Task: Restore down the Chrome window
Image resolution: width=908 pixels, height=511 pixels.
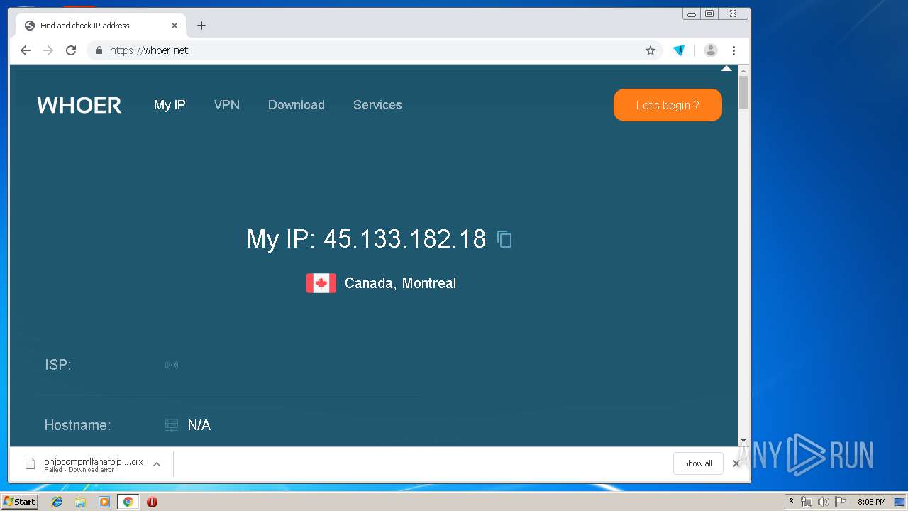Action: pos(709,13)
